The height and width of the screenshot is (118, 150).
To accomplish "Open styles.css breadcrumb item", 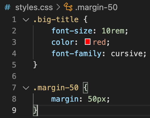I will point(34,8).
